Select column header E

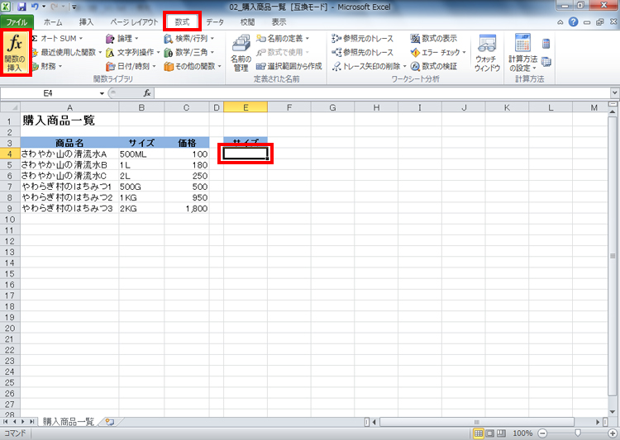coord(246,107)
